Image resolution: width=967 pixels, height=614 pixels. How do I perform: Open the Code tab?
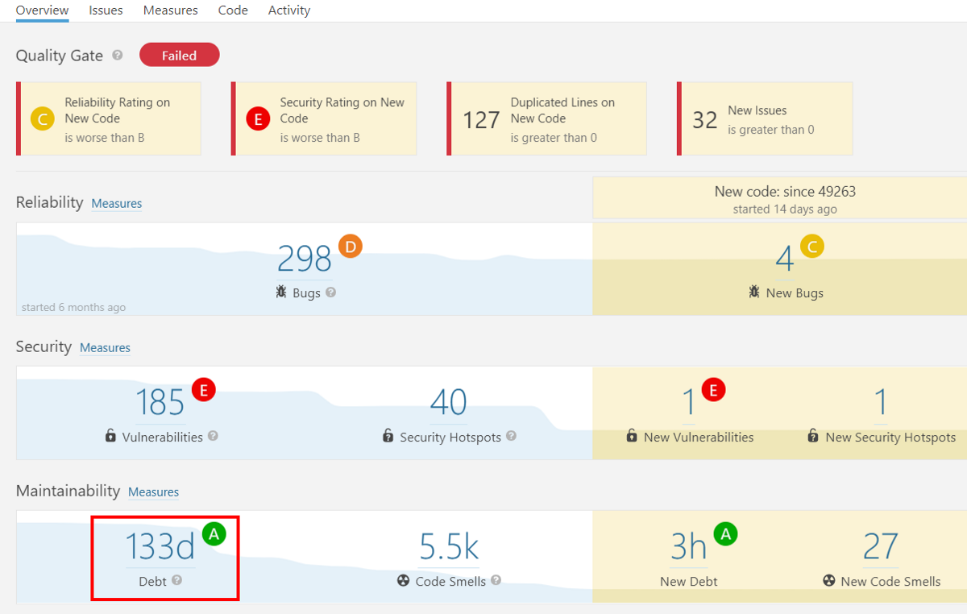point(233,10)
